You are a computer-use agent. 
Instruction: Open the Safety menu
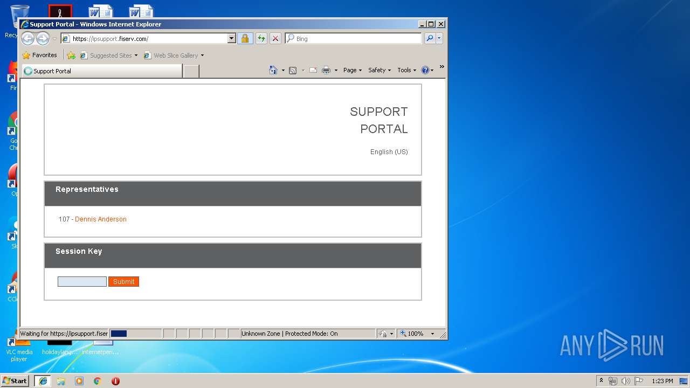(379, 70)
